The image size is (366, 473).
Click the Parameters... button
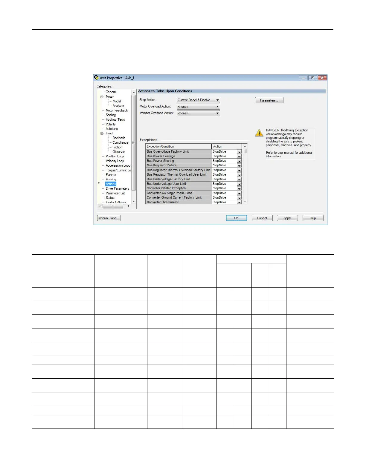[269, 100]
